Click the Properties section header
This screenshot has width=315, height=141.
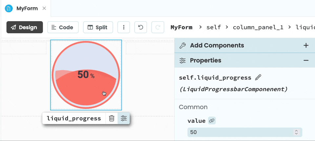[x=205, y=60]
